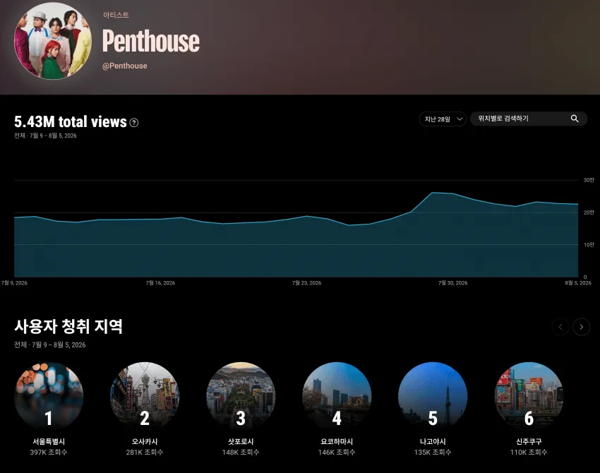600x473 pixels.
Task: Open the 지난 28일 date range dropdown
Action: click(443, 119)
